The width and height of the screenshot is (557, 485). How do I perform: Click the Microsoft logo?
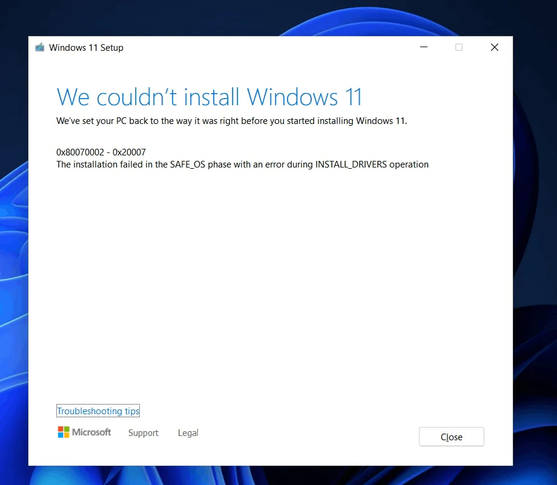(85, 432)
